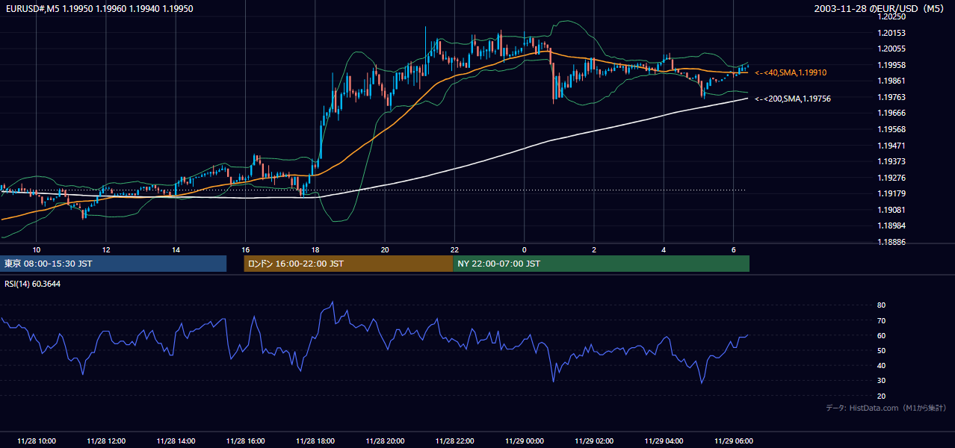Click the RSI(14) 60.3644 indicator label
Screen dimensions: 955x448
tap(33, 284)
